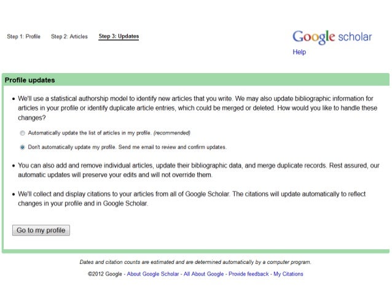
Task: Open the Step 1: Profile tab
Action: pyautogui.click(x=23, y=36)
